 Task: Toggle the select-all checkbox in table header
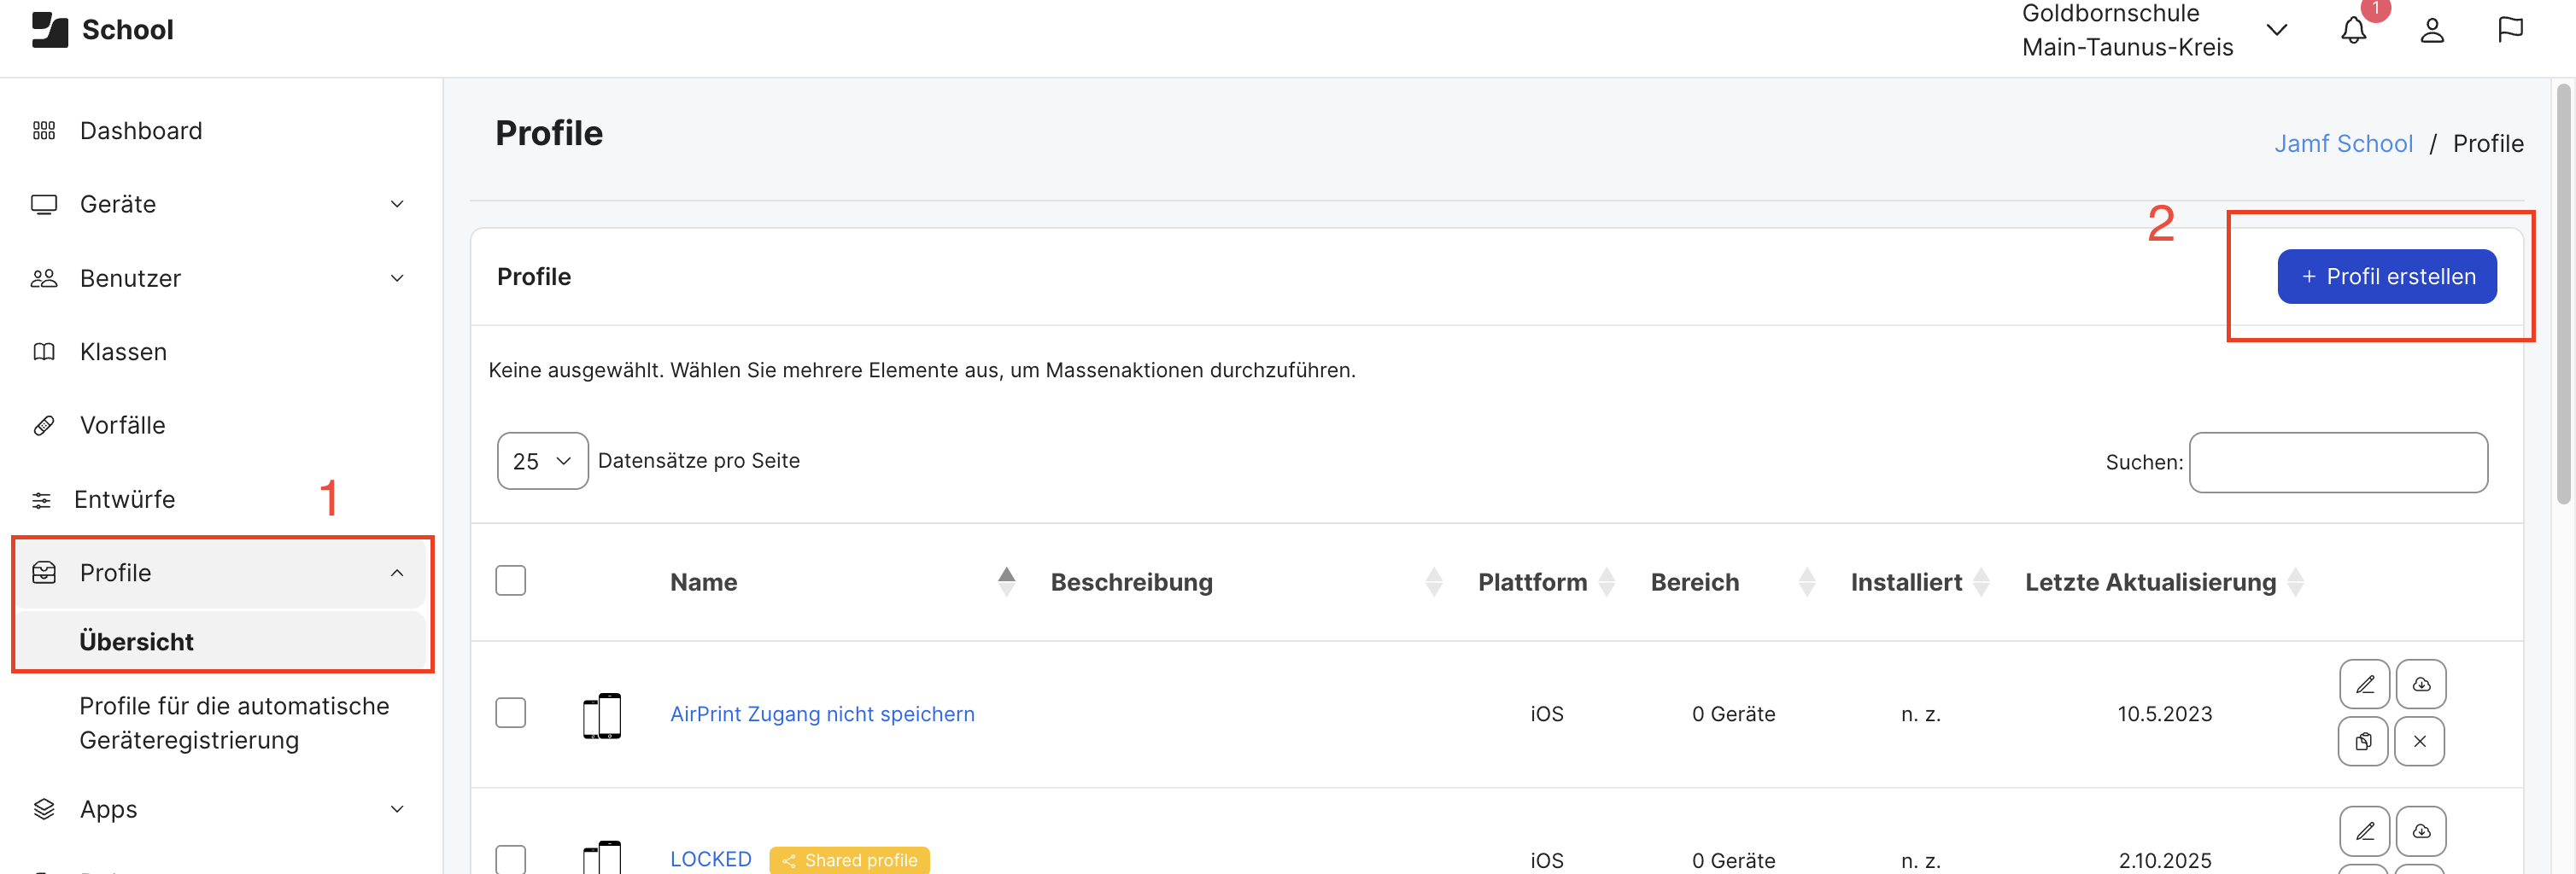510,580
